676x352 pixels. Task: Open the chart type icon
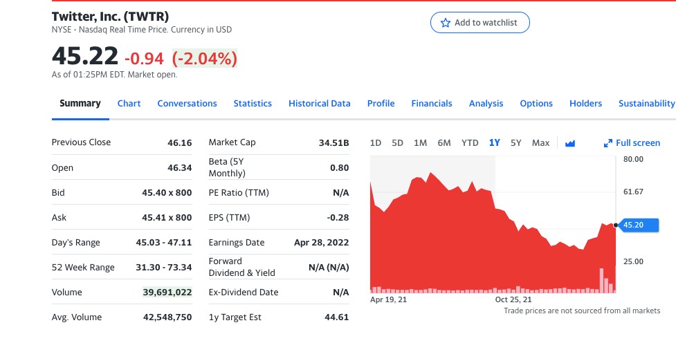pos(570,143)
